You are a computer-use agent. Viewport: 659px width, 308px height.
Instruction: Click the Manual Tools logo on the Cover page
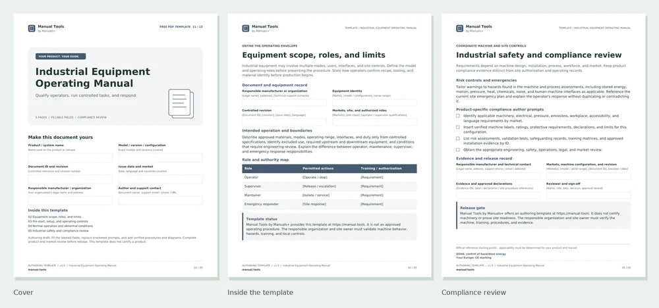click(x=32, y=28)
